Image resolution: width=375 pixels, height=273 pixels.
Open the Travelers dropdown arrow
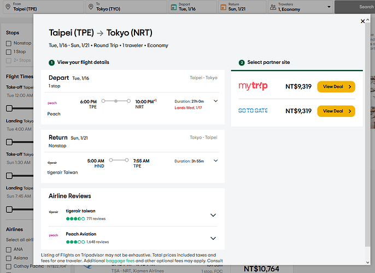(329, 7)
